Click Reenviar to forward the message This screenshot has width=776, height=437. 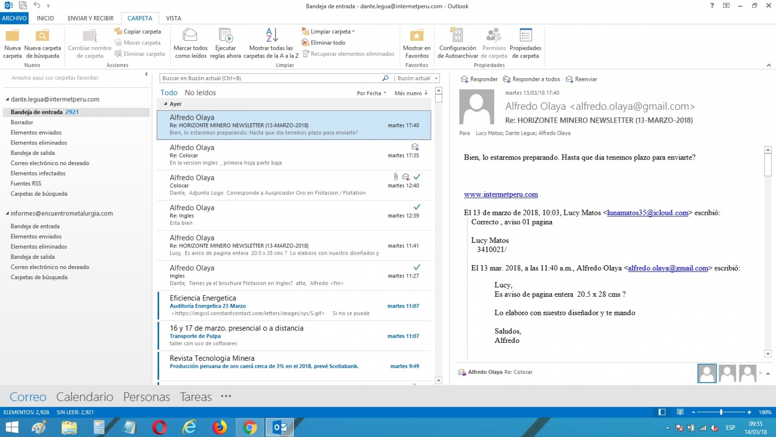pos(581,79)
